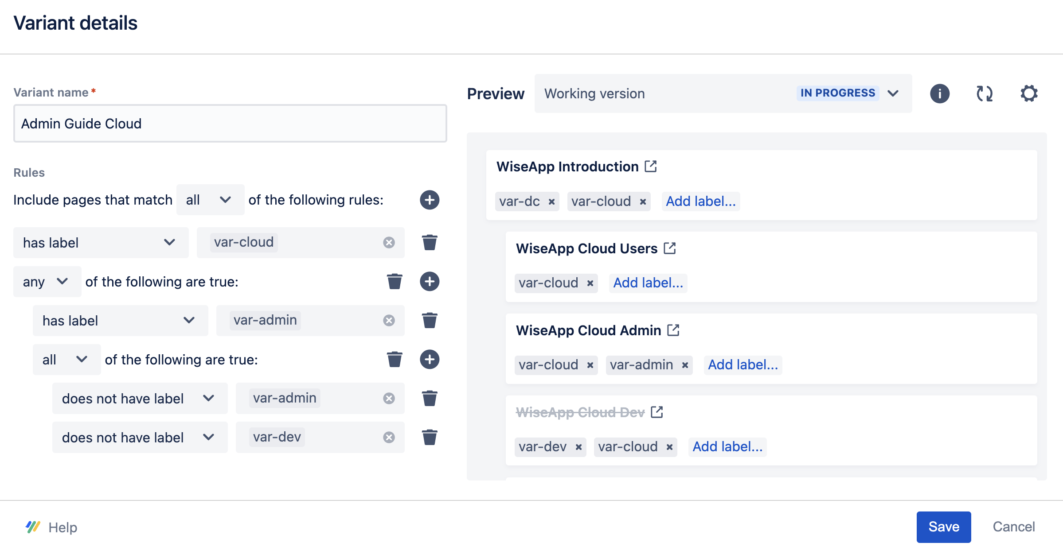1063x550 pixels.
Task: Click Add label on WiseApp Cloud Users
Action: click(648, 283)
